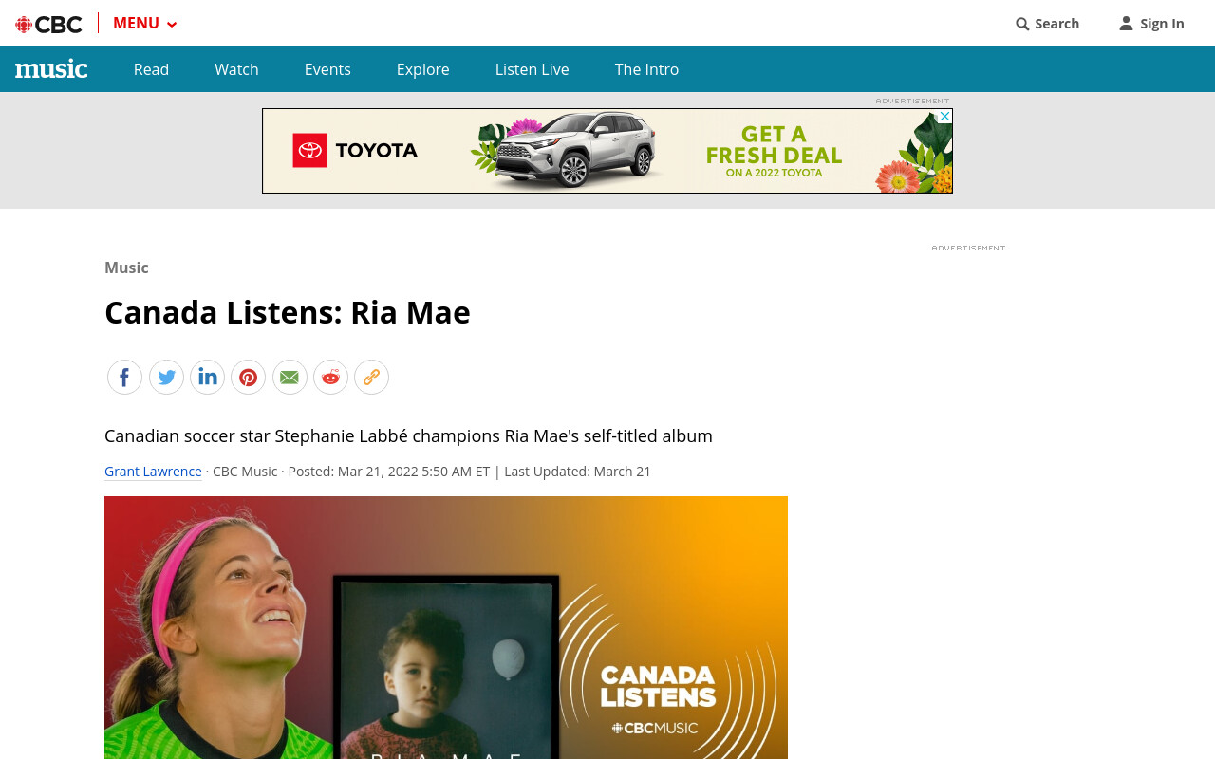The height and width of the screenshot is (759, 1215).
Task: Share article on Twitter icon
Action: [166, 378]
